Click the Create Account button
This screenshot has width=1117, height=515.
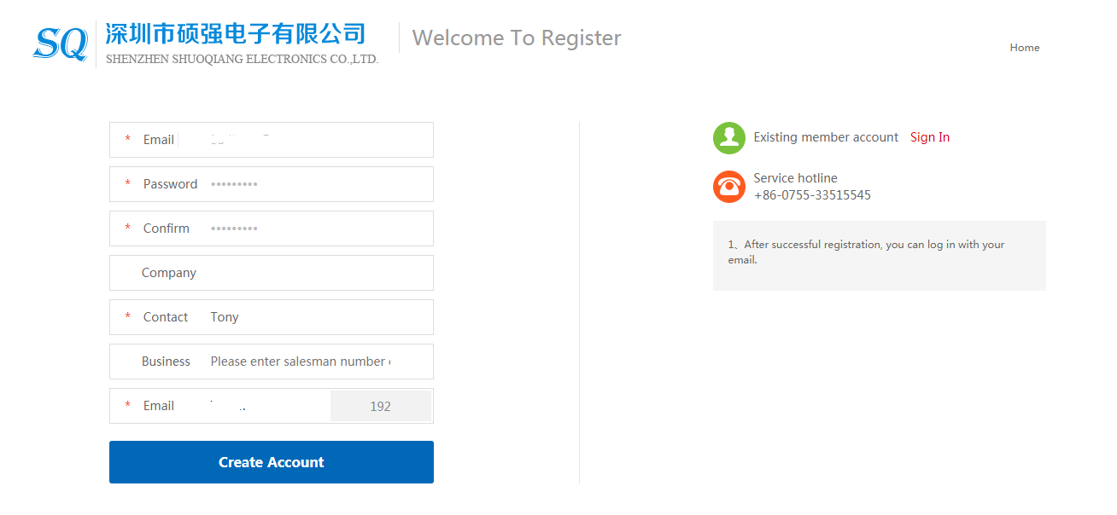click(x=272, y=462)
